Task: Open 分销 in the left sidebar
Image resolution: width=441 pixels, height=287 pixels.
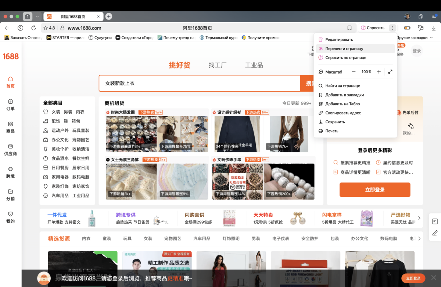Action: tap(10, 195)
